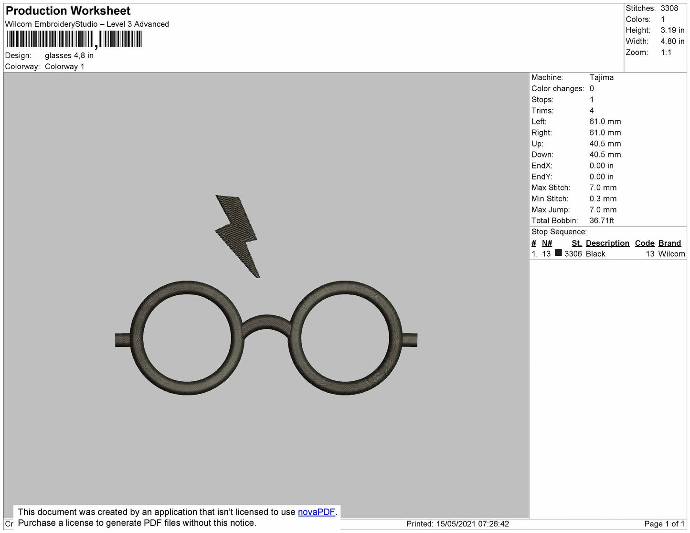Viewport: 690px width, 533px height.
Task: Click the 'Min Stitch:' value '0.3 mm'
Action: [x=603, y=199]
